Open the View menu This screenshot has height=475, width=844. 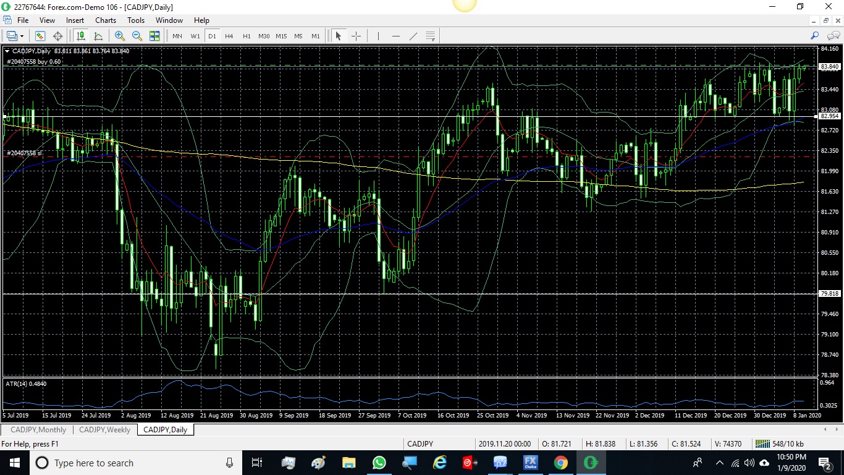tap(47, 20)
